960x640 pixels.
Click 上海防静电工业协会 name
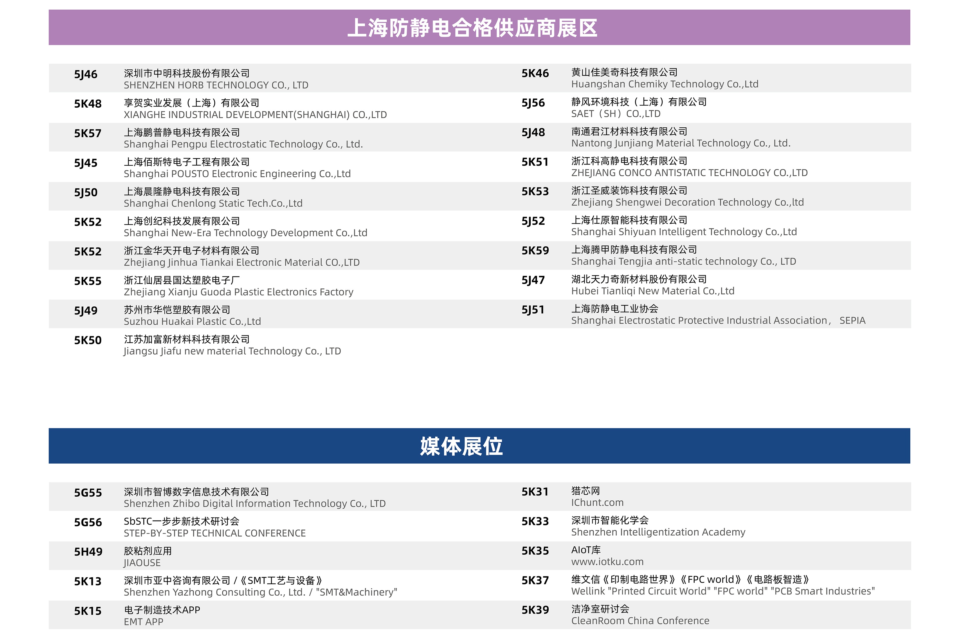615,309
